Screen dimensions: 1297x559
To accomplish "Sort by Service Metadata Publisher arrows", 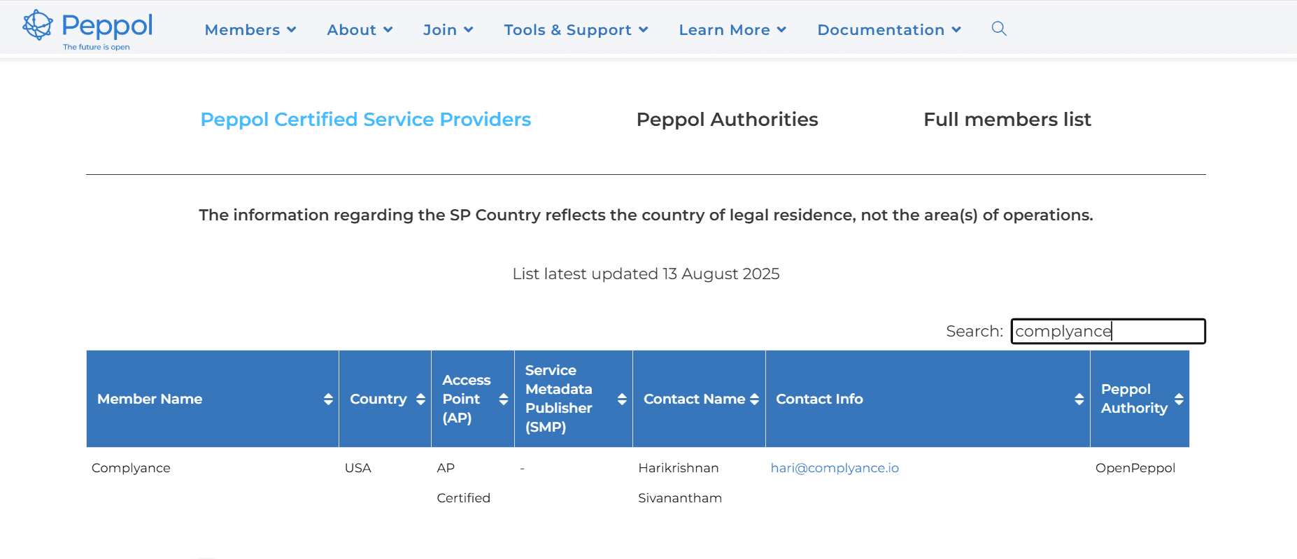I will tap(621, 399).
